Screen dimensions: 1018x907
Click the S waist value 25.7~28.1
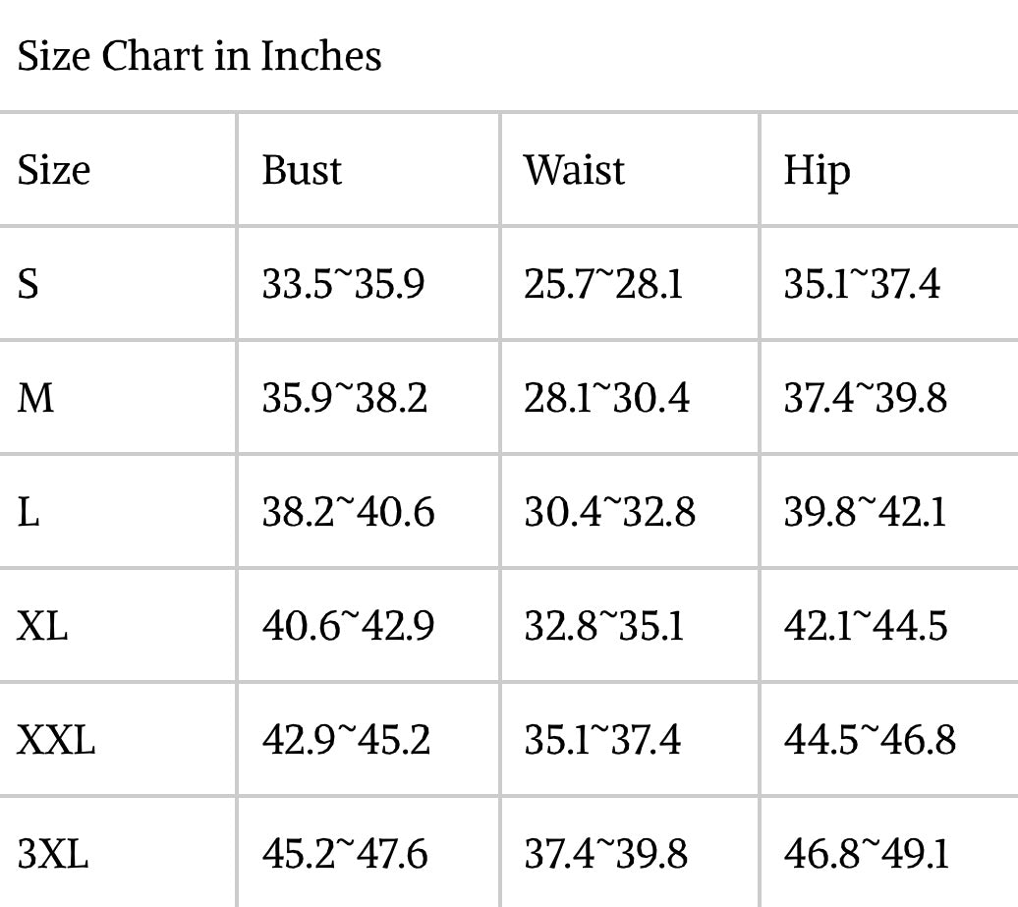(x=603, y=284)
